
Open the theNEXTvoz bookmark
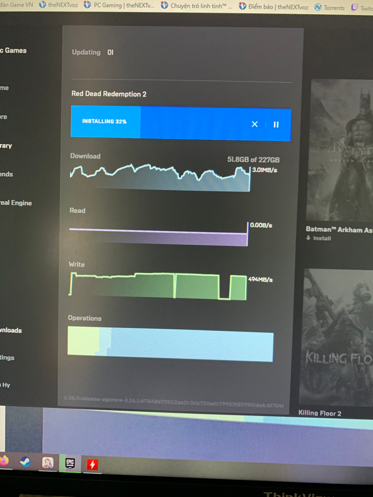[x=58, y=5]
